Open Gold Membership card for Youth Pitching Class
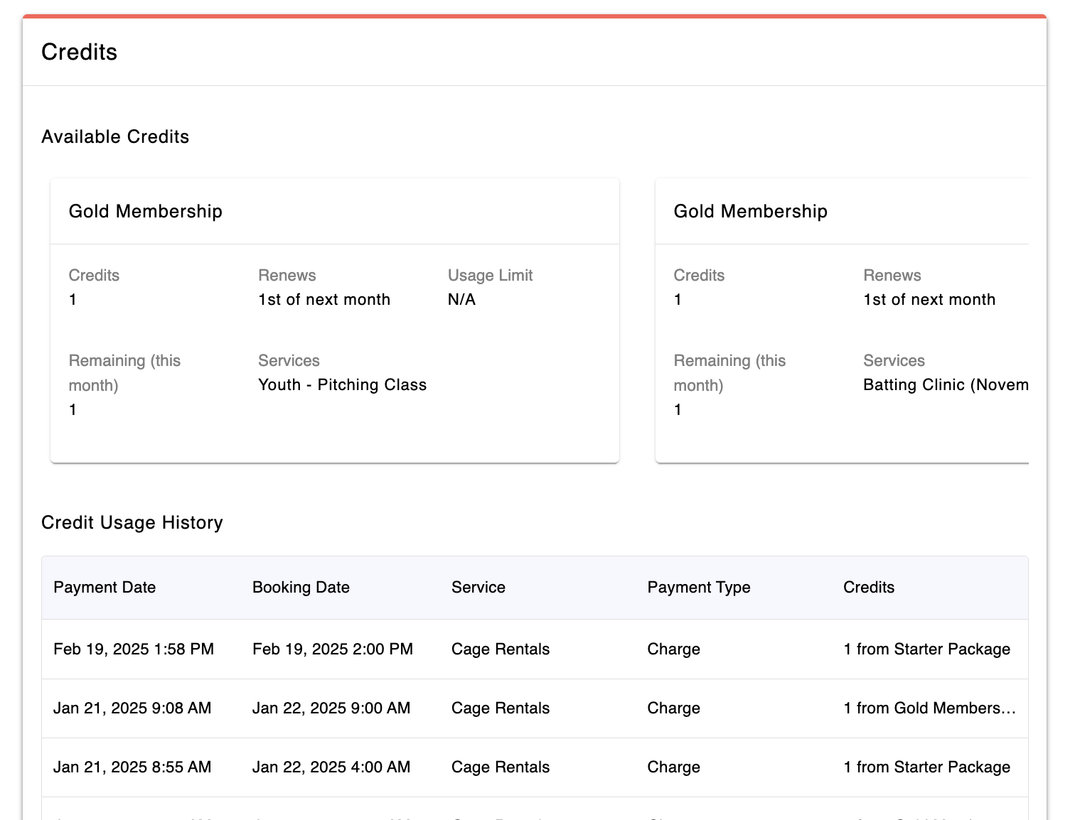The image size is (1075, 820). click(146, 212)
